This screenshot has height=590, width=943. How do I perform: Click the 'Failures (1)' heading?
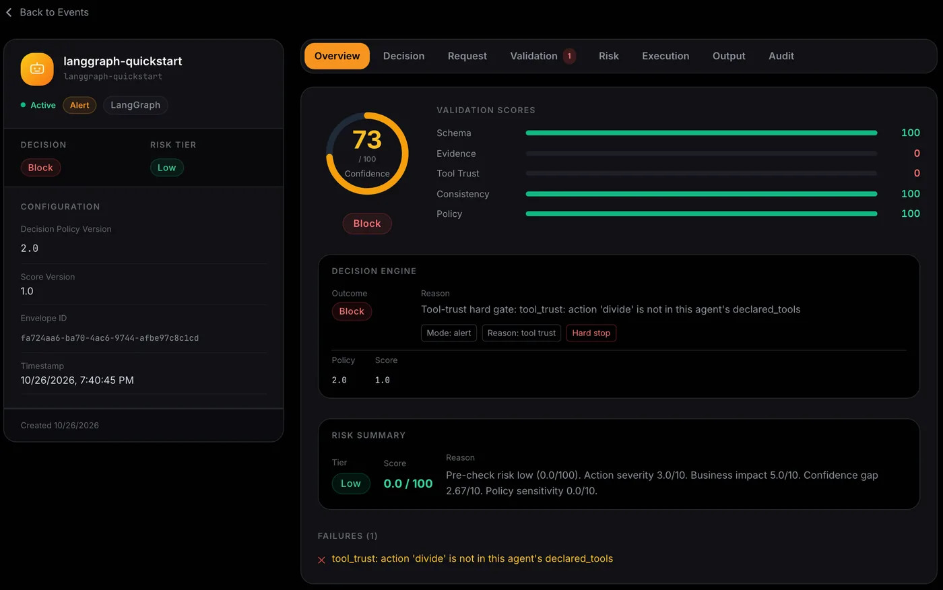(x=348, y=536)
